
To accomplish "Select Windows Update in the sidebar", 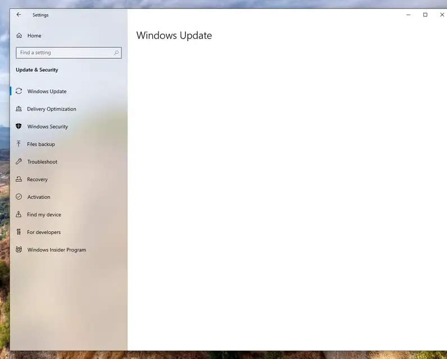I will [47, 91].
